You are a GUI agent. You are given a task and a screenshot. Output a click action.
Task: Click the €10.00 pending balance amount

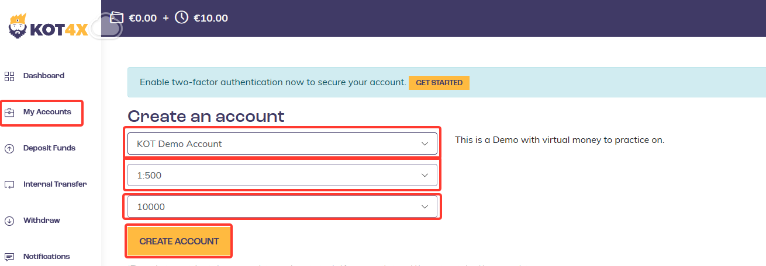click(211, 18)
